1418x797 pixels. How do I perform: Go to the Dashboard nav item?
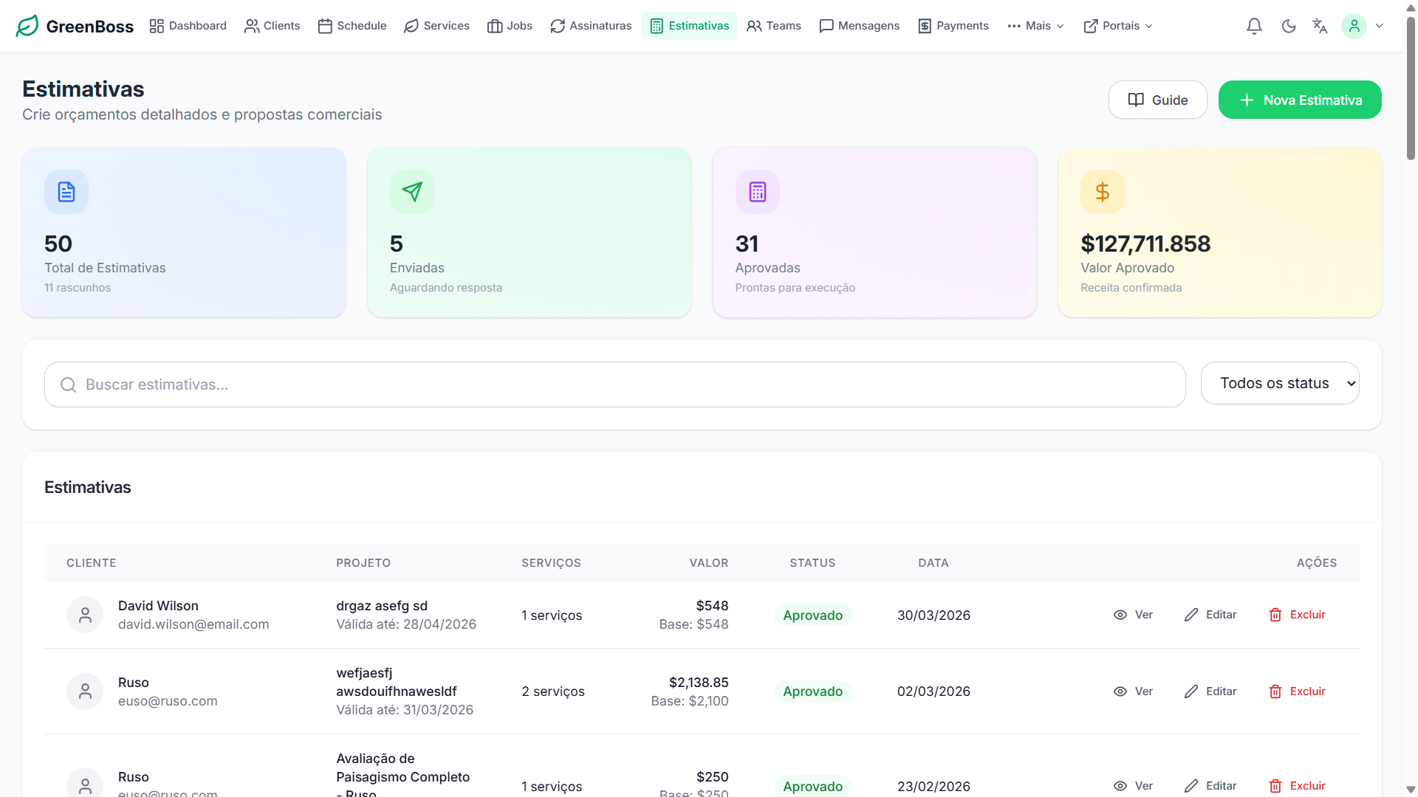point(188,26)
